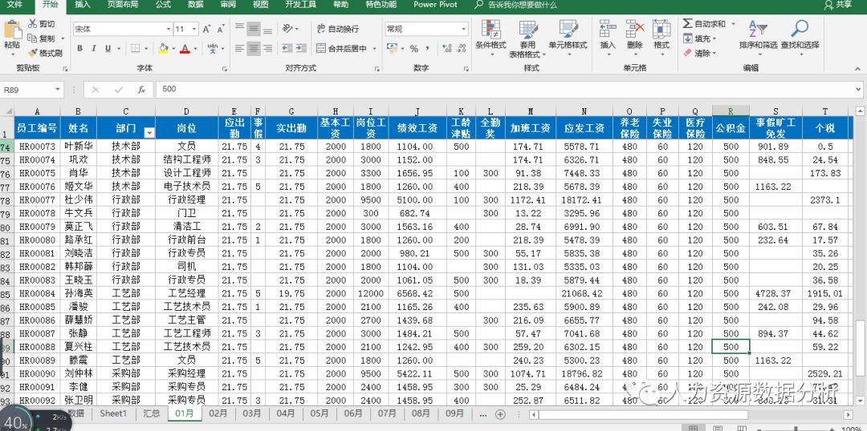Open the Fill (填充) dropdown
Image resolution: width=867 pixels, height=431 pixels.
click(699, 38)
